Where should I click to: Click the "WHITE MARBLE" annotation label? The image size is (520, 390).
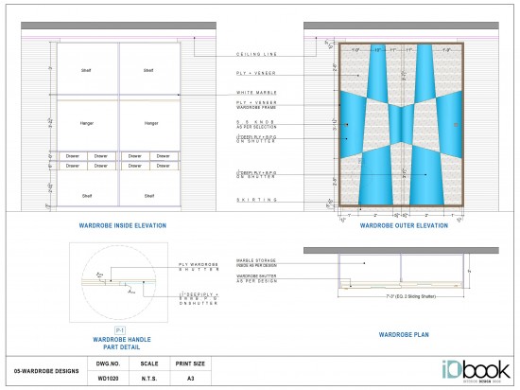tap(256, 93)
